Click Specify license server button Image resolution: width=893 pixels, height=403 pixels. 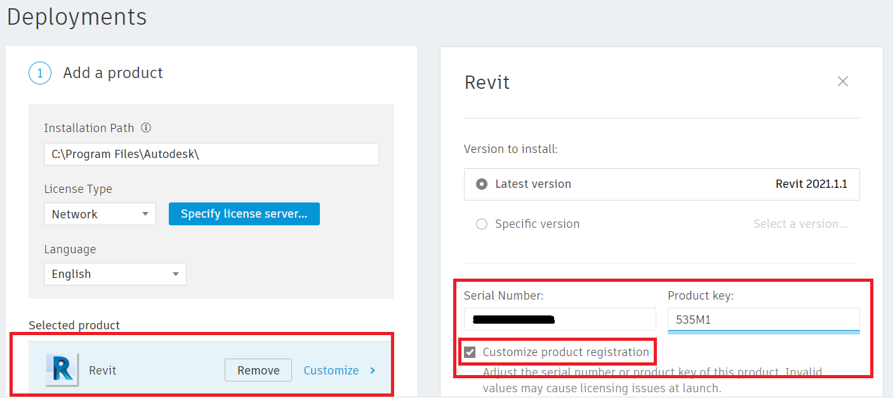click(244, 214)
